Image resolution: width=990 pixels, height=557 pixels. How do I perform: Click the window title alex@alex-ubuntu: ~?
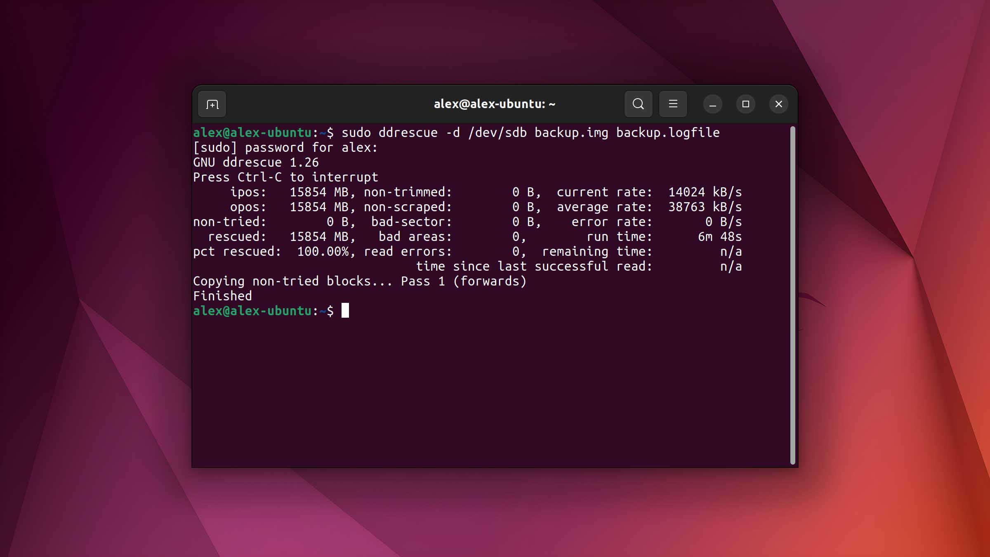pos(495,104)
